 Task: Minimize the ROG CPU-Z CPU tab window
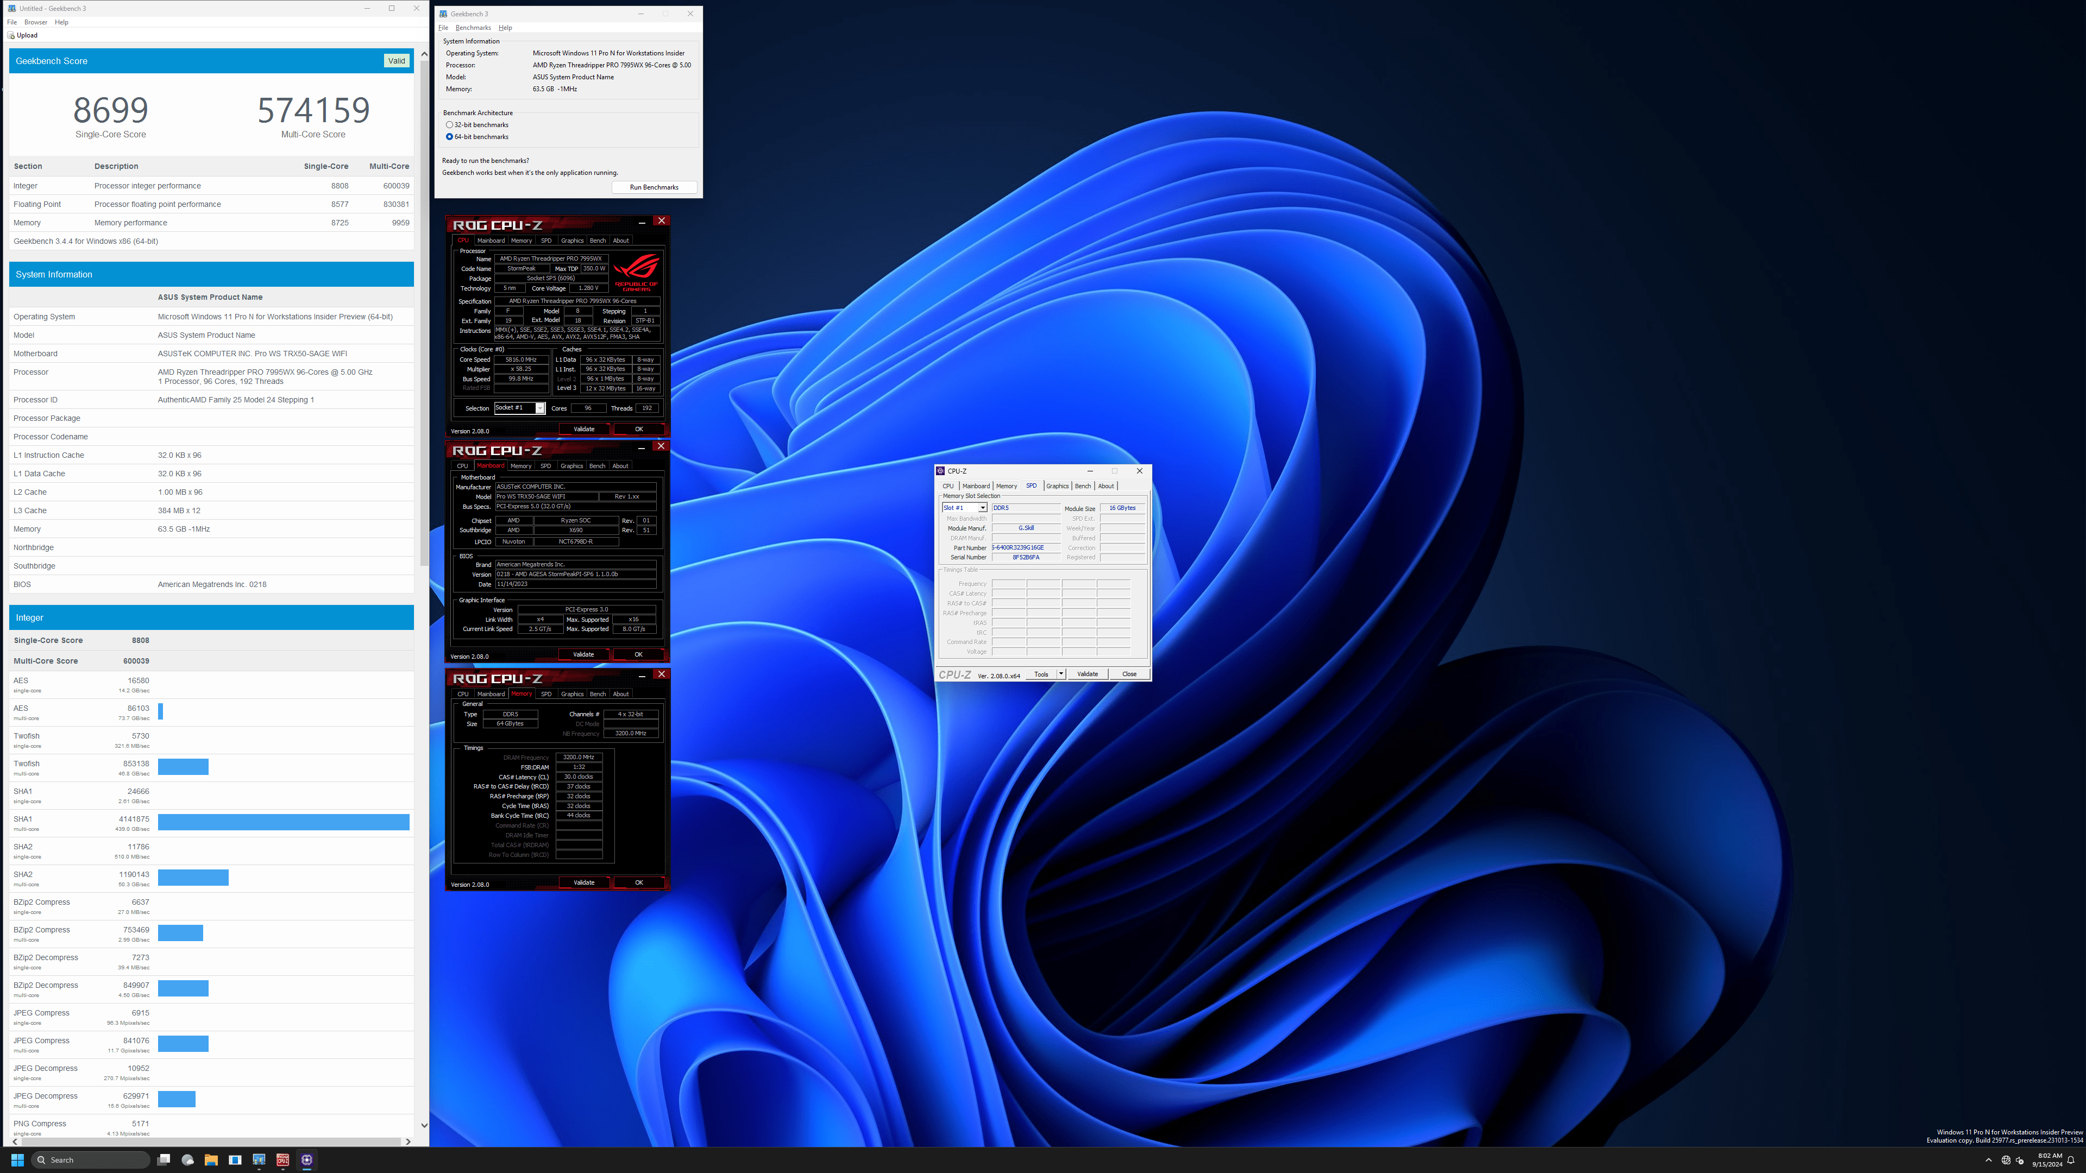click(x=642, y=222)
